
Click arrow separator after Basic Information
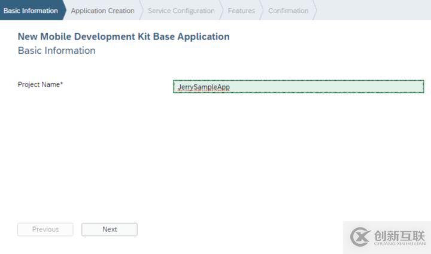click(63, 11)
